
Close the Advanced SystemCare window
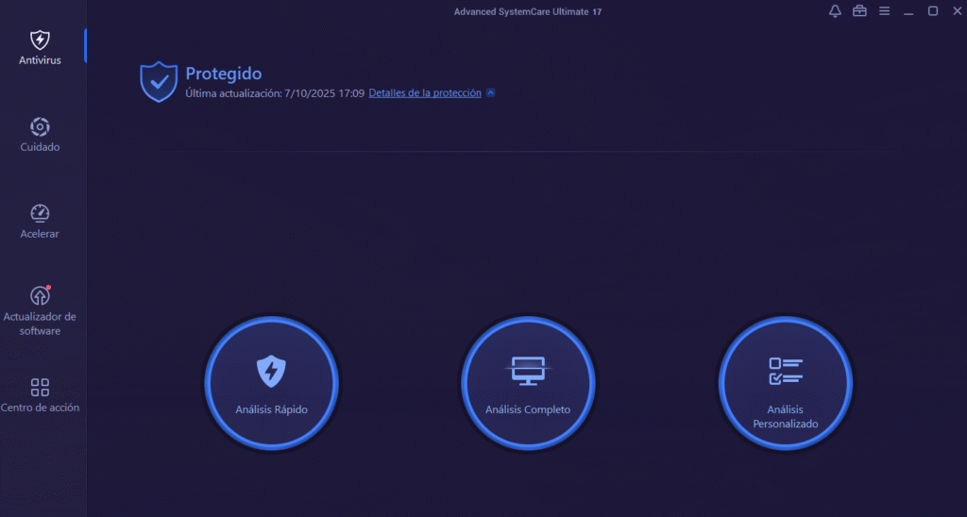pyautogui.click(x=955, y=11)
